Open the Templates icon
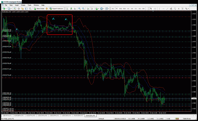198x121 pixels. click(x=106, y=9)
